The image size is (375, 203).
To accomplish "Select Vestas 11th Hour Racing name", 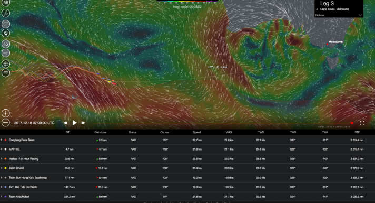I will tap(24, 159).
